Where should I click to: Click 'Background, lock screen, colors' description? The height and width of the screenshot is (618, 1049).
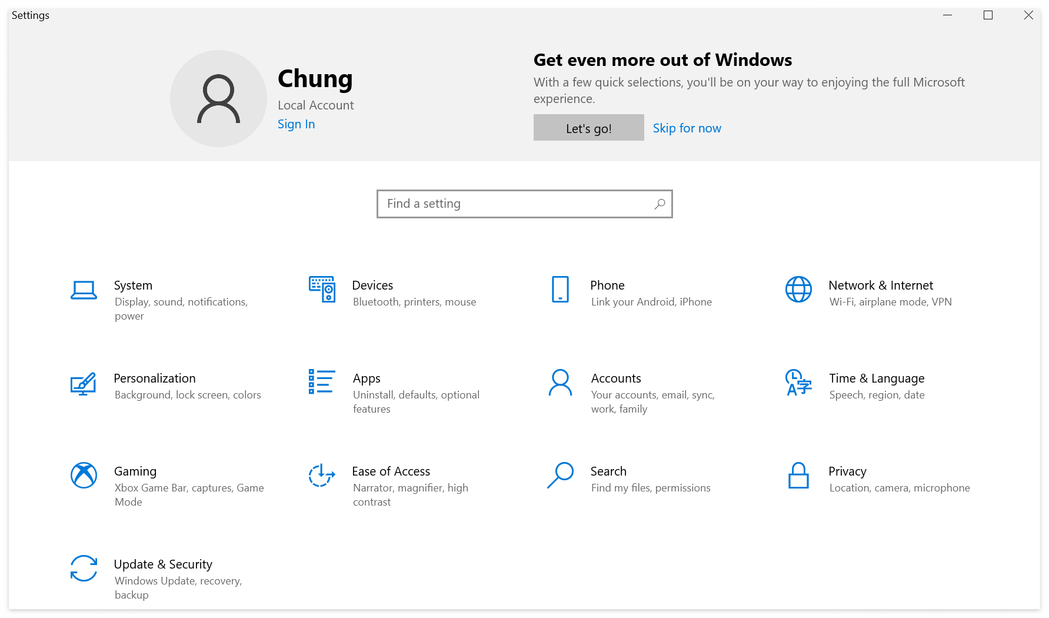click(188, 395)
